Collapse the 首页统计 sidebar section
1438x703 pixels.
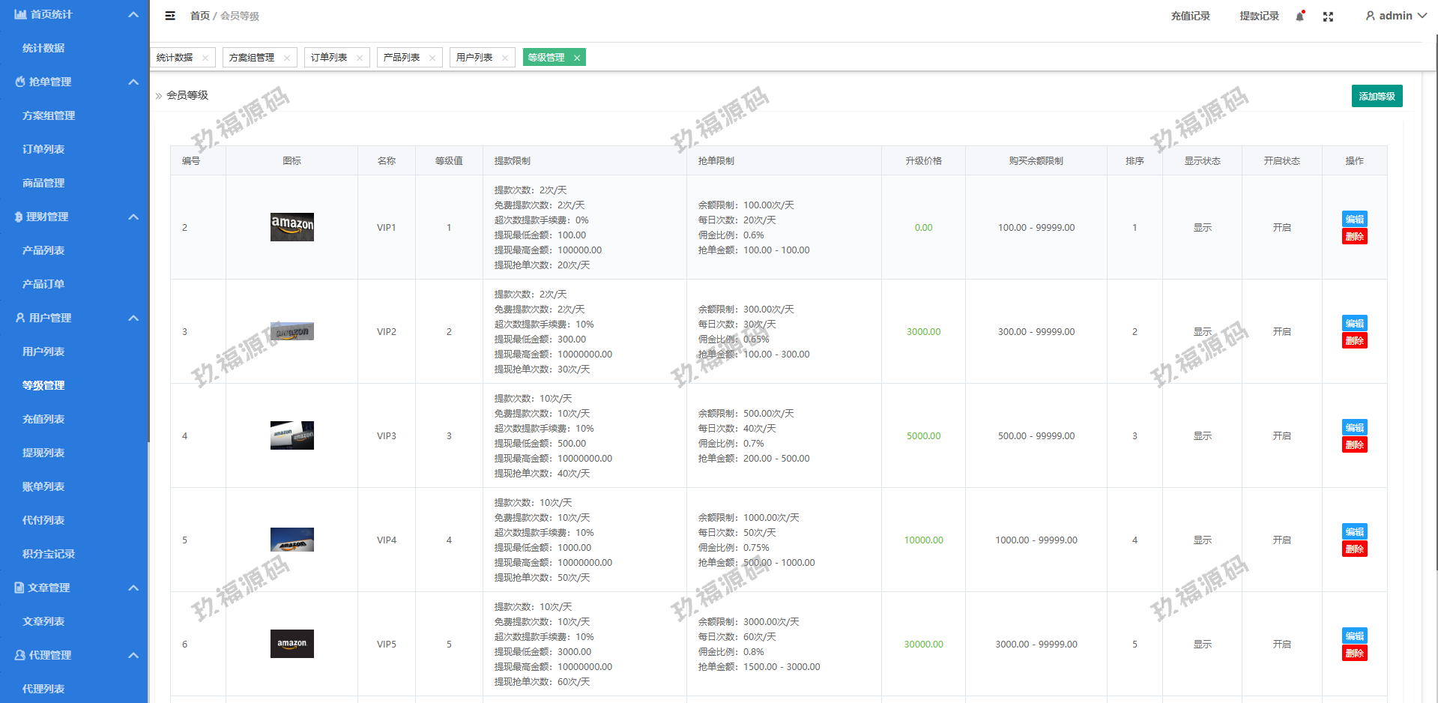(x=133, y=14)
